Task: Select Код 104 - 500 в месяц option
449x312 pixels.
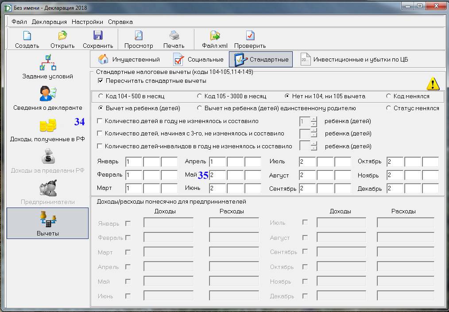Action: tap(101, 96)
